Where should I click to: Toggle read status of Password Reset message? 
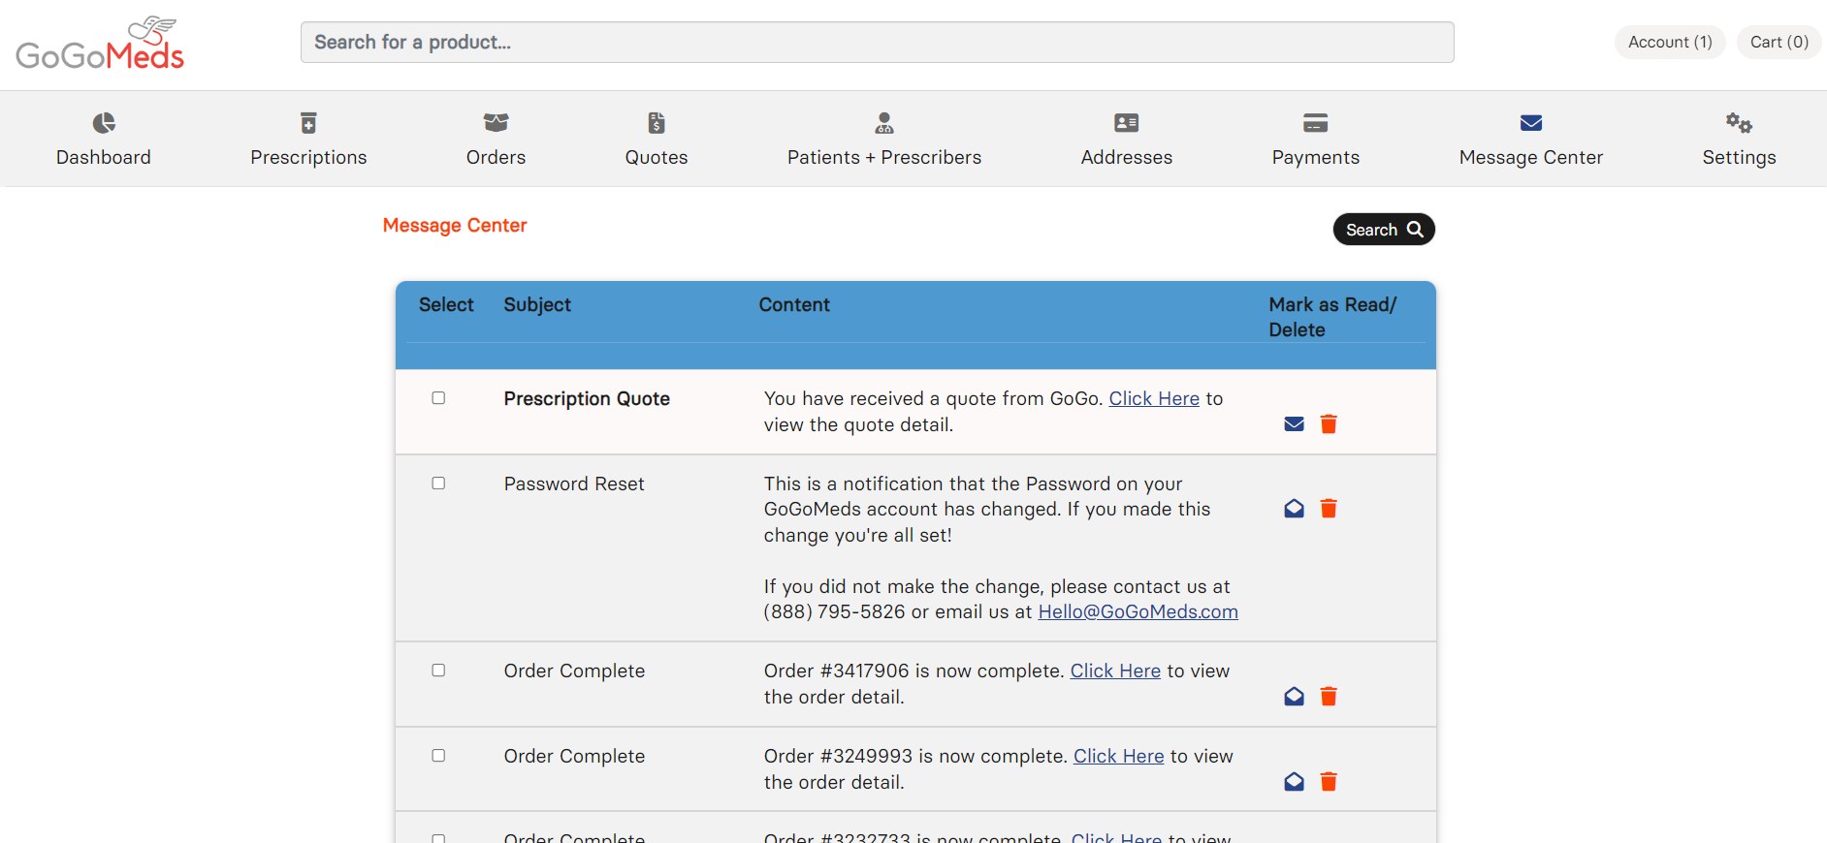click(x=1294, y=509)
